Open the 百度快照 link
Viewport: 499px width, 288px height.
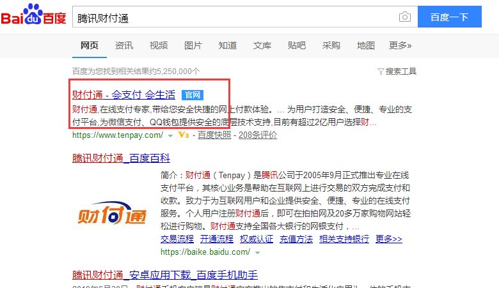click(x=214, y=135)
